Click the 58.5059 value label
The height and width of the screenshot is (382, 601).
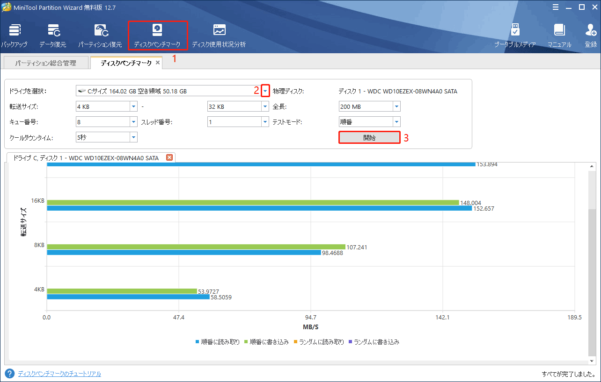221,297
